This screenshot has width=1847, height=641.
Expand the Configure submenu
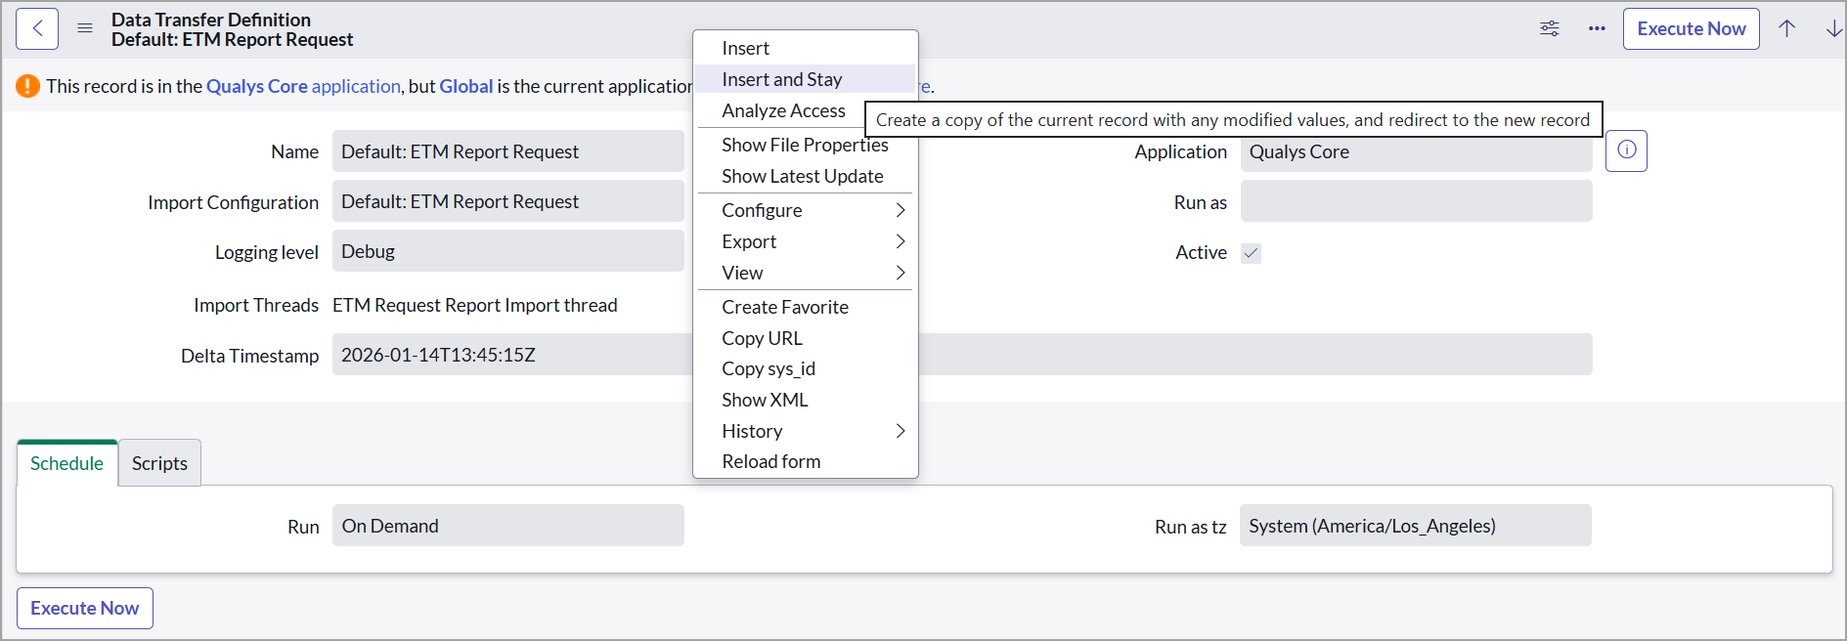click(806, 210)
